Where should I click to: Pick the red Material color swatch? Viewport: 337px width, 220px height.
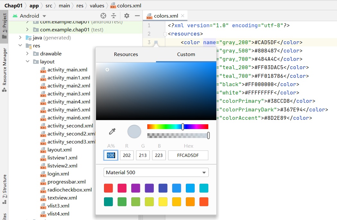pos(108,188)
